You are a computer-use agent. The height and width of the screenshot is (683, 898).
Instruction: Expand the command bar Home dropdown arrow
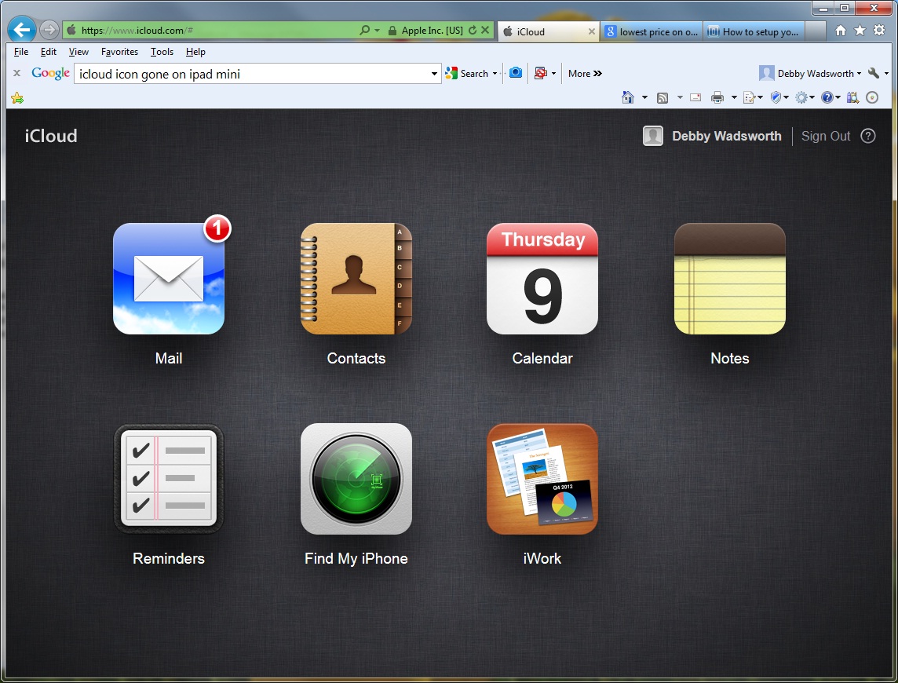coord(645,97)
